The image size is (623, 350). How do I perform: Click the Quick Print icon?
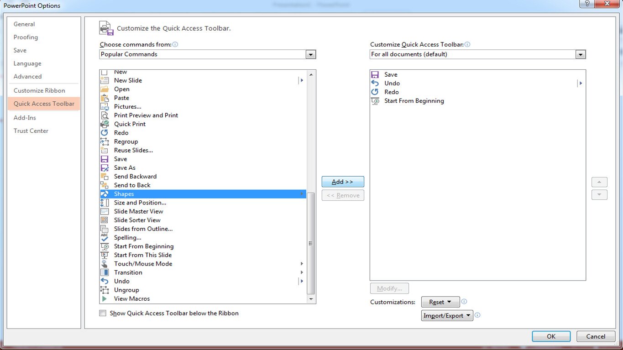coord(105,124)
